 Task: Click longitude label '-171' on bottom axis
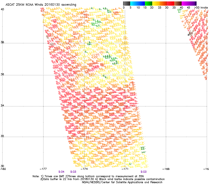pyautogui.click(x=125, y=169)
